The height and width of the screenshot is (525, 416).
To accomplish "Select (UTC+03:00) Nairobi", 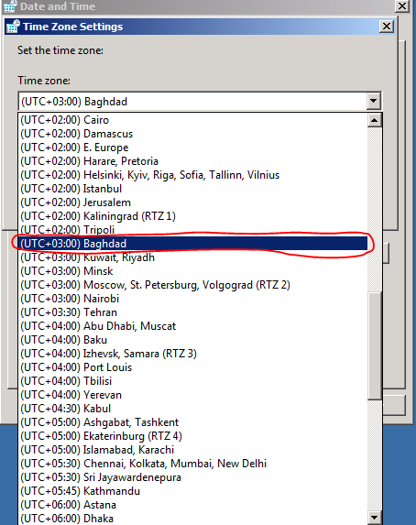I will [x=193, y=299].
